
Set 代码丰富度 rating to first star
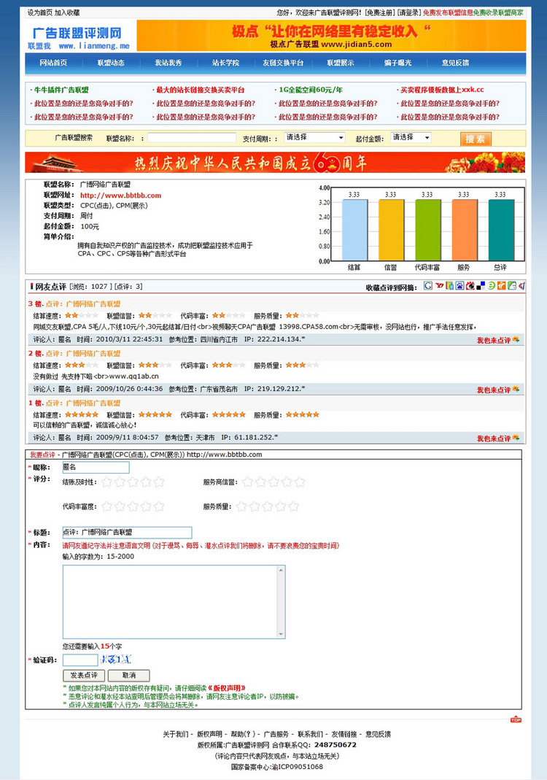[x=107, y=506]
